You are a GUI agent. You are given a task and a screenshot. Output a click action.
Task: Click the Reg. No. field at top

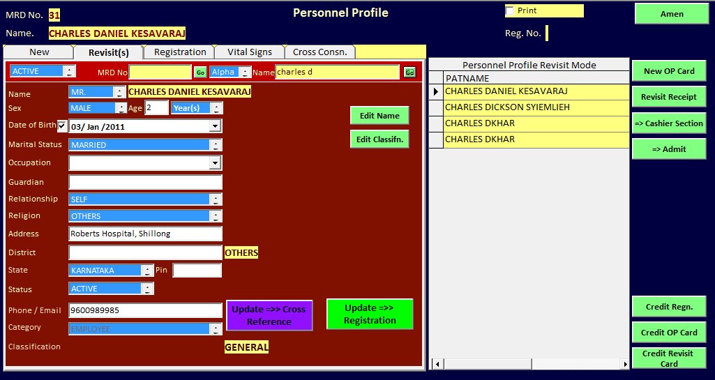pos(547,33)
